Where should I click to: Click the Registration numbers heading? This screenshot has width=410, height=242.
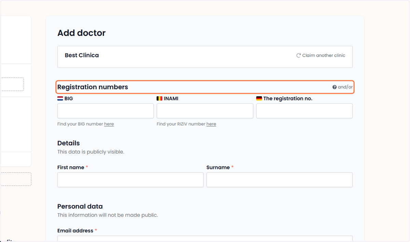(93, 87)
